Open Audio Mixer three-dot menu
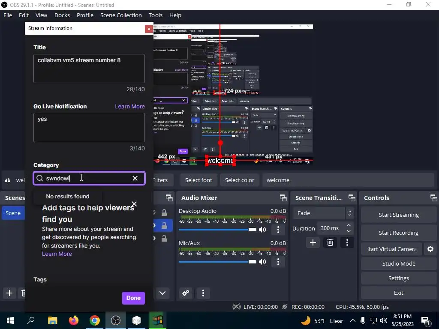This screenshot has width=439, height=329. 203,293
